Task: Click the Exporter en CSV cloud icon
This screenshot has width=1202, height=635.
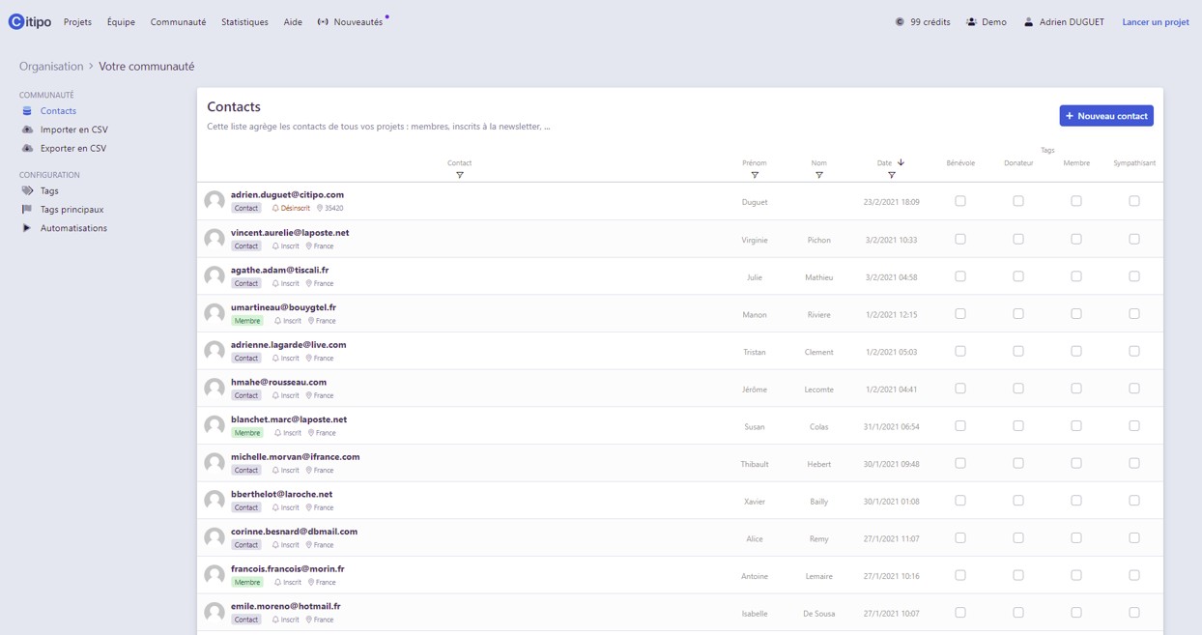Action: 27,149
